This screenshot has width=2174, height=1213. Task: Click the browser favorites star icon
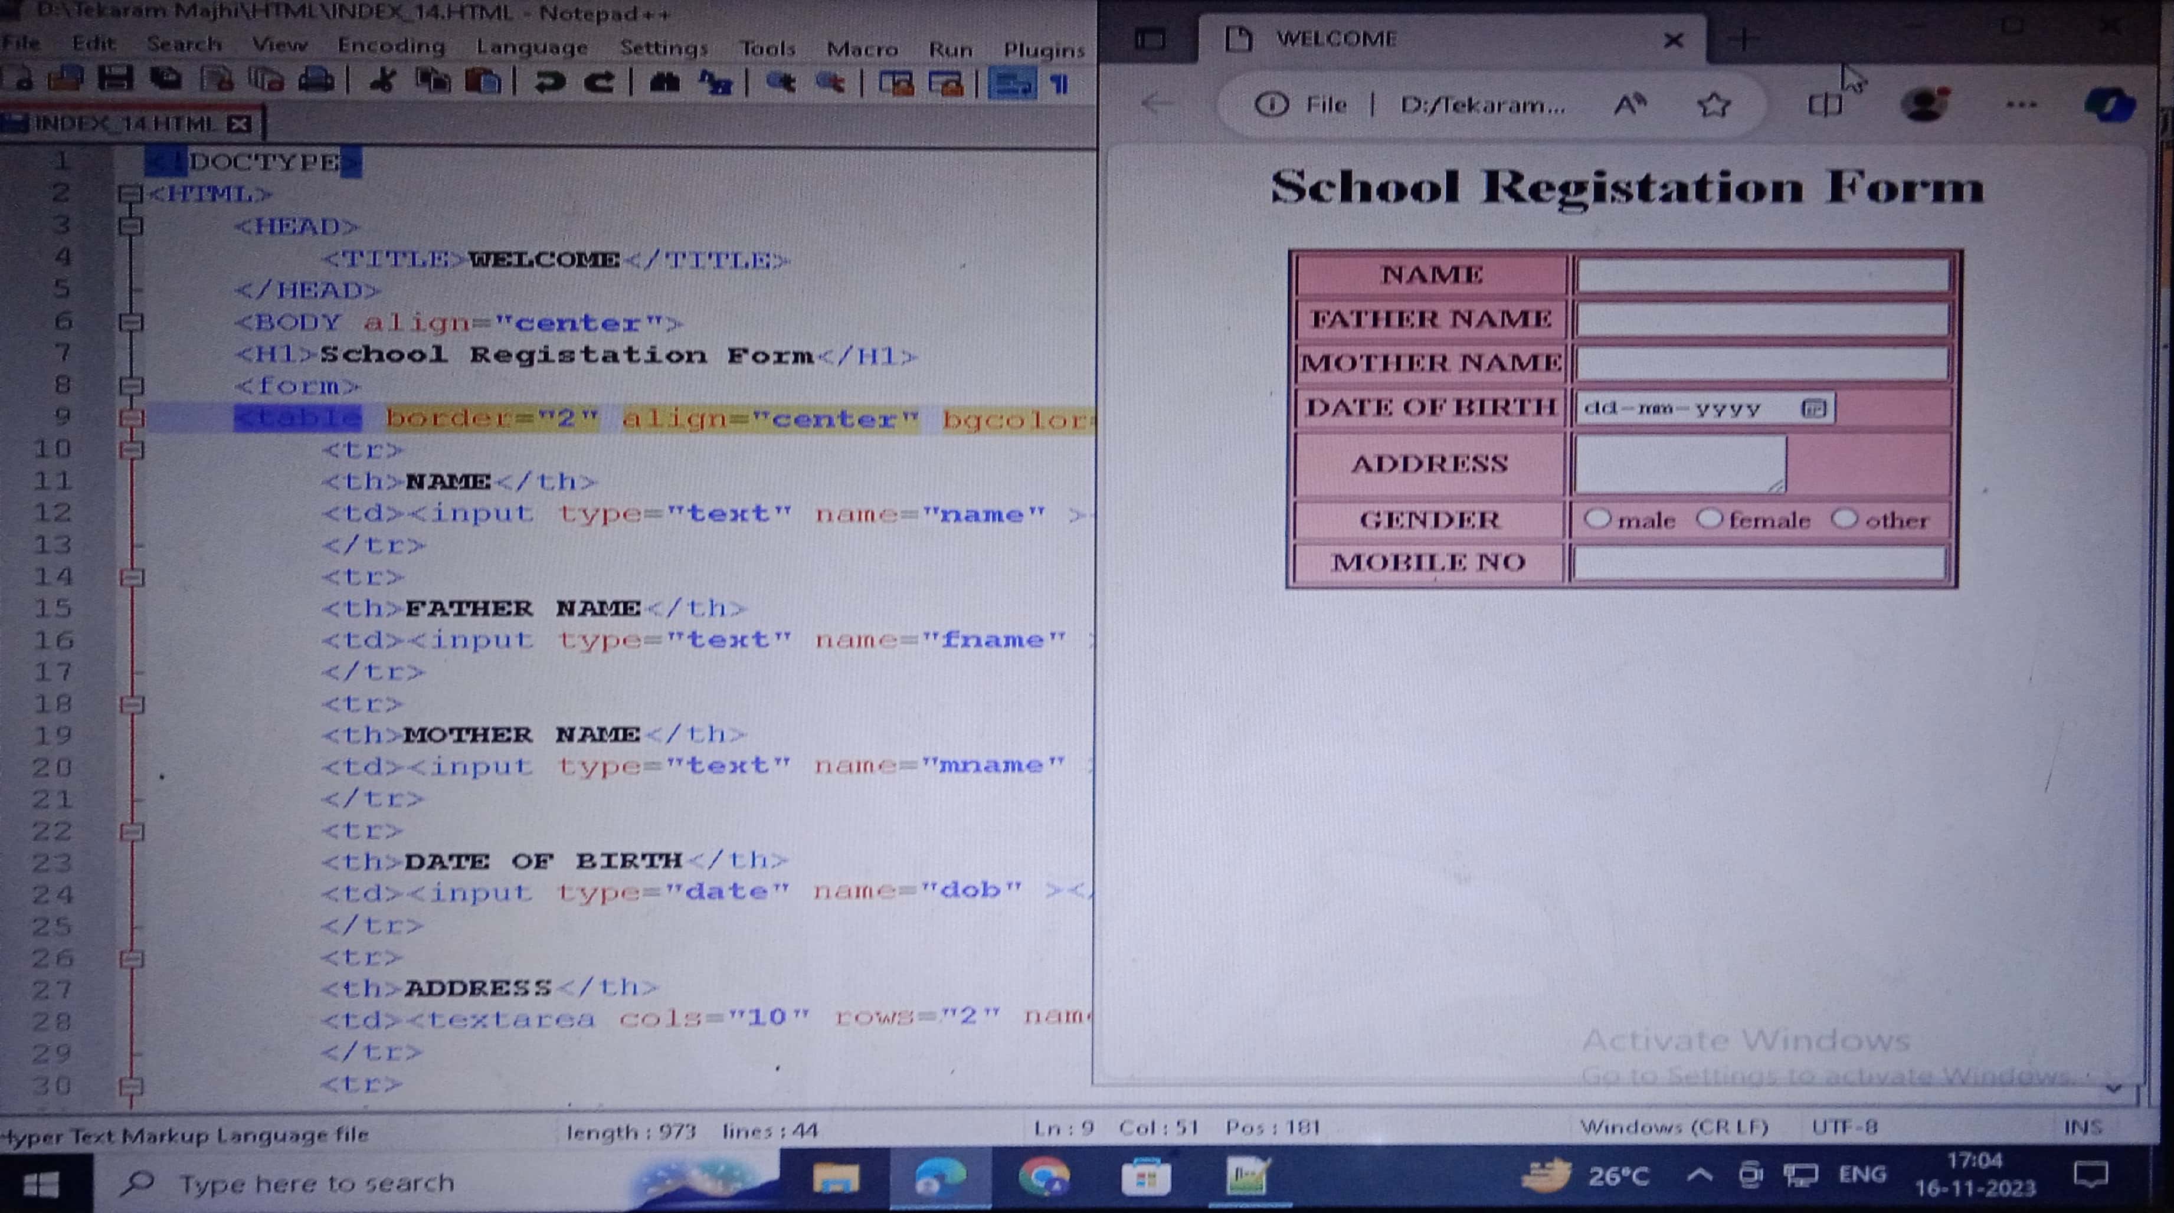[1713, 106]
